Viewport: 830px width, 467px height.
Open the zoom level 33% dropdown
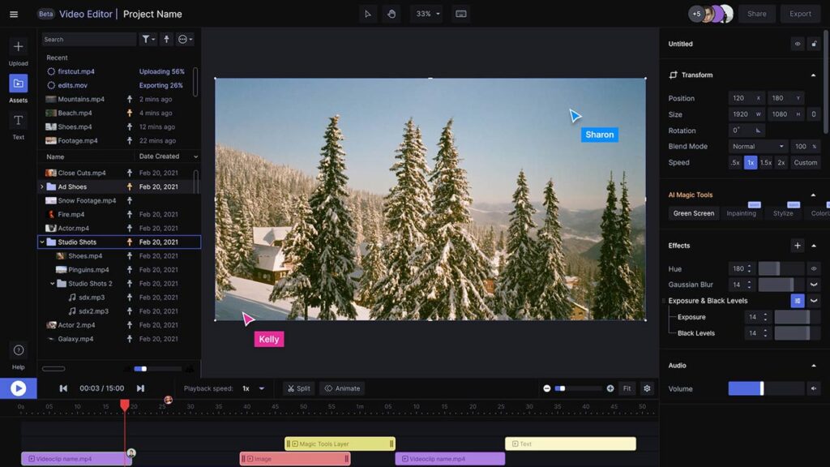(427, 14)
